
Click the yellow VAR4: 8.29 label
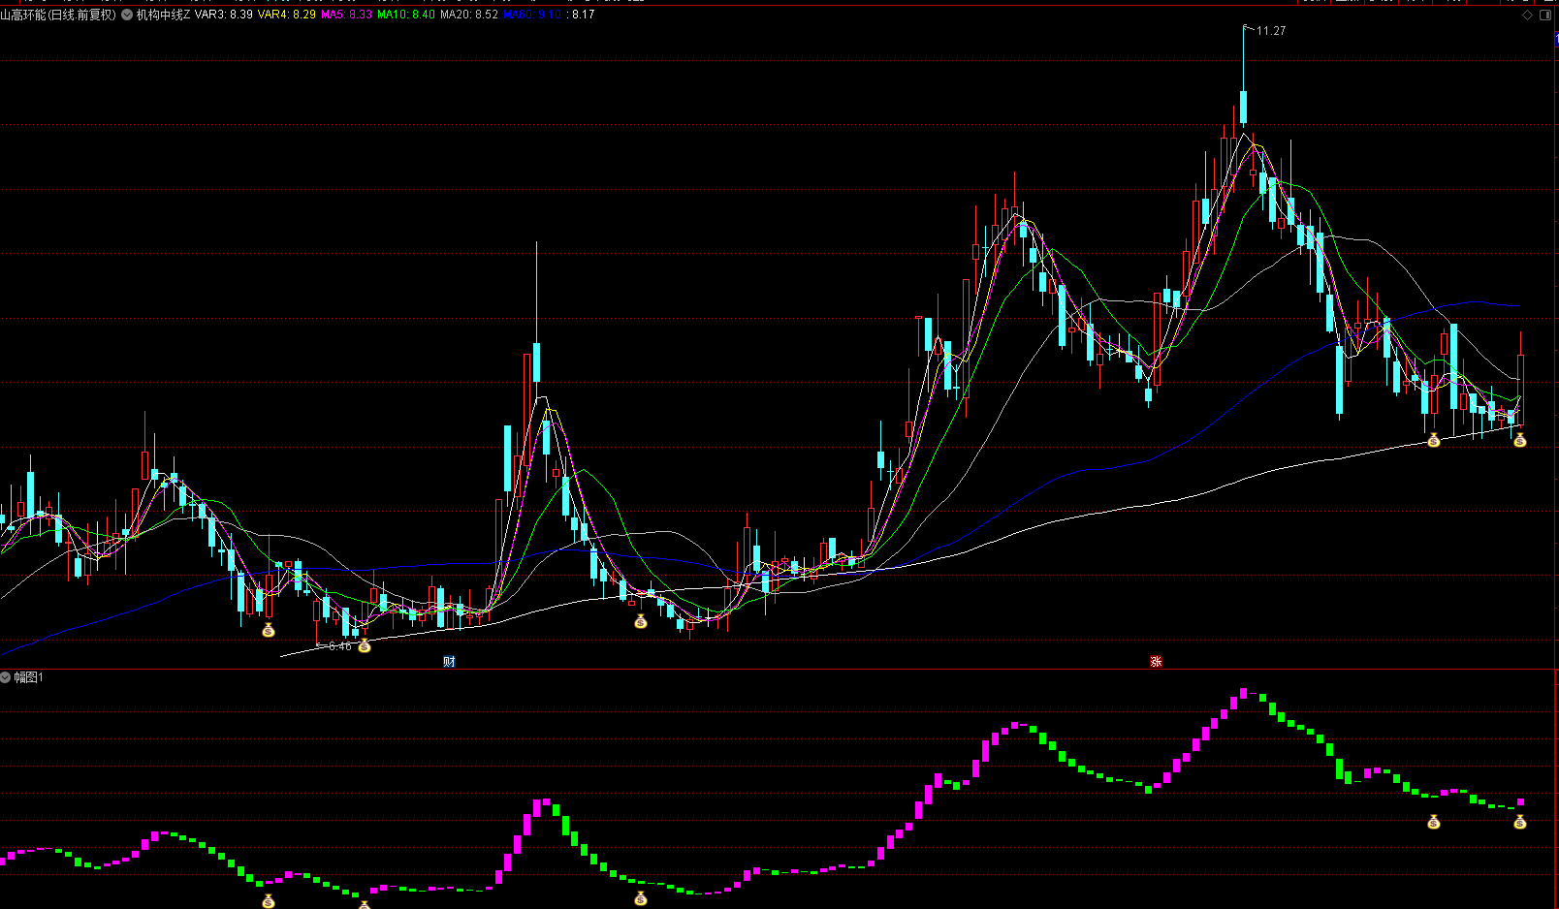coord(286,16)
